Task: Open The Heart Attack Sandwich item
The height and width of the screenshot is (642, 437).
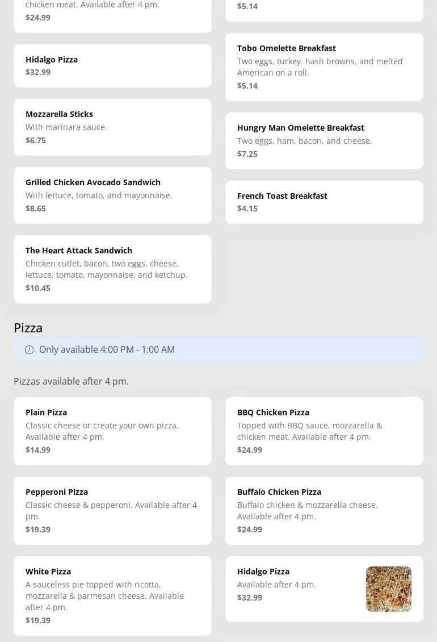Action: [112, 269]
